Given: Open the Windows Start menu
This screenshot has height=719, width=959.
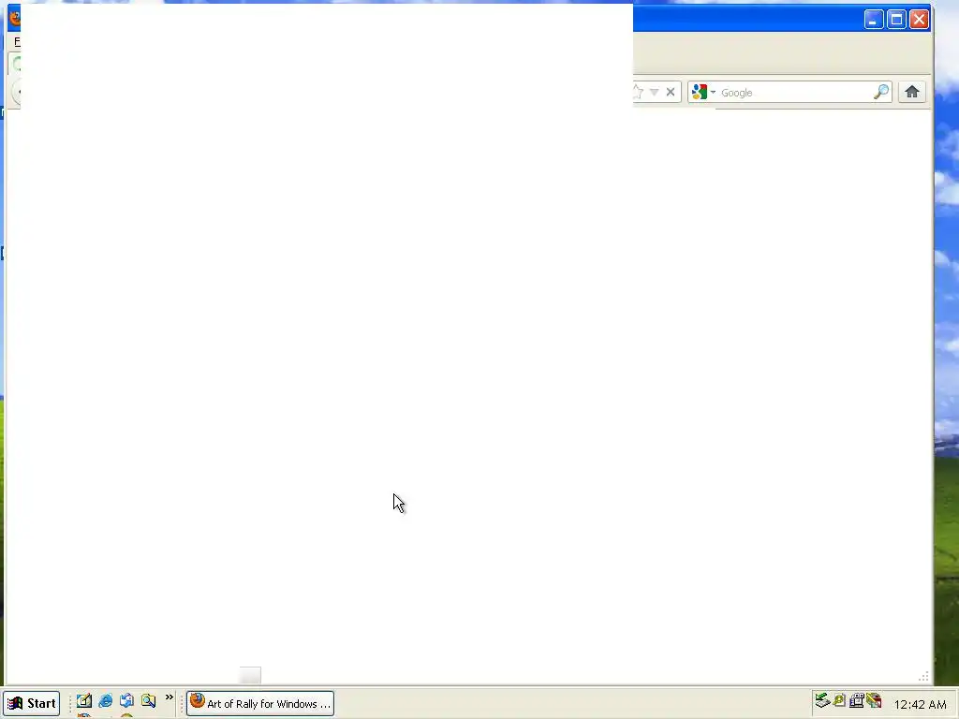Looking at the screenshot, I should pyautogui.click(x=31, y=703).
